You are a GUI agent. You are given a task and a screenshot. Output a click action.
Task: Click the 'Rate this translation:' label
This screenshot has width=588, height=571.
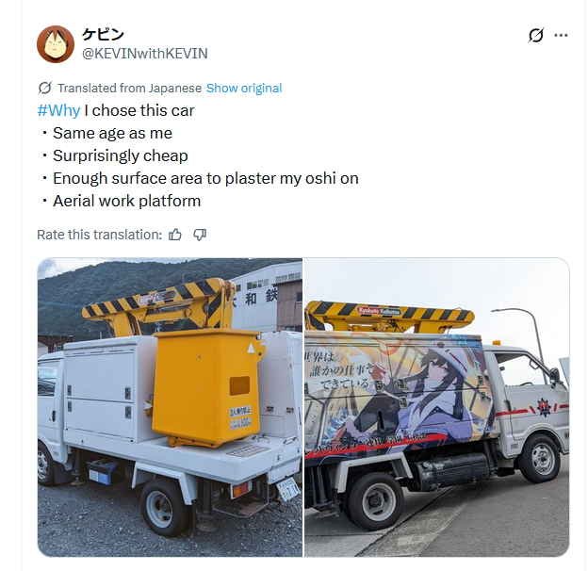tap(99, 235)
